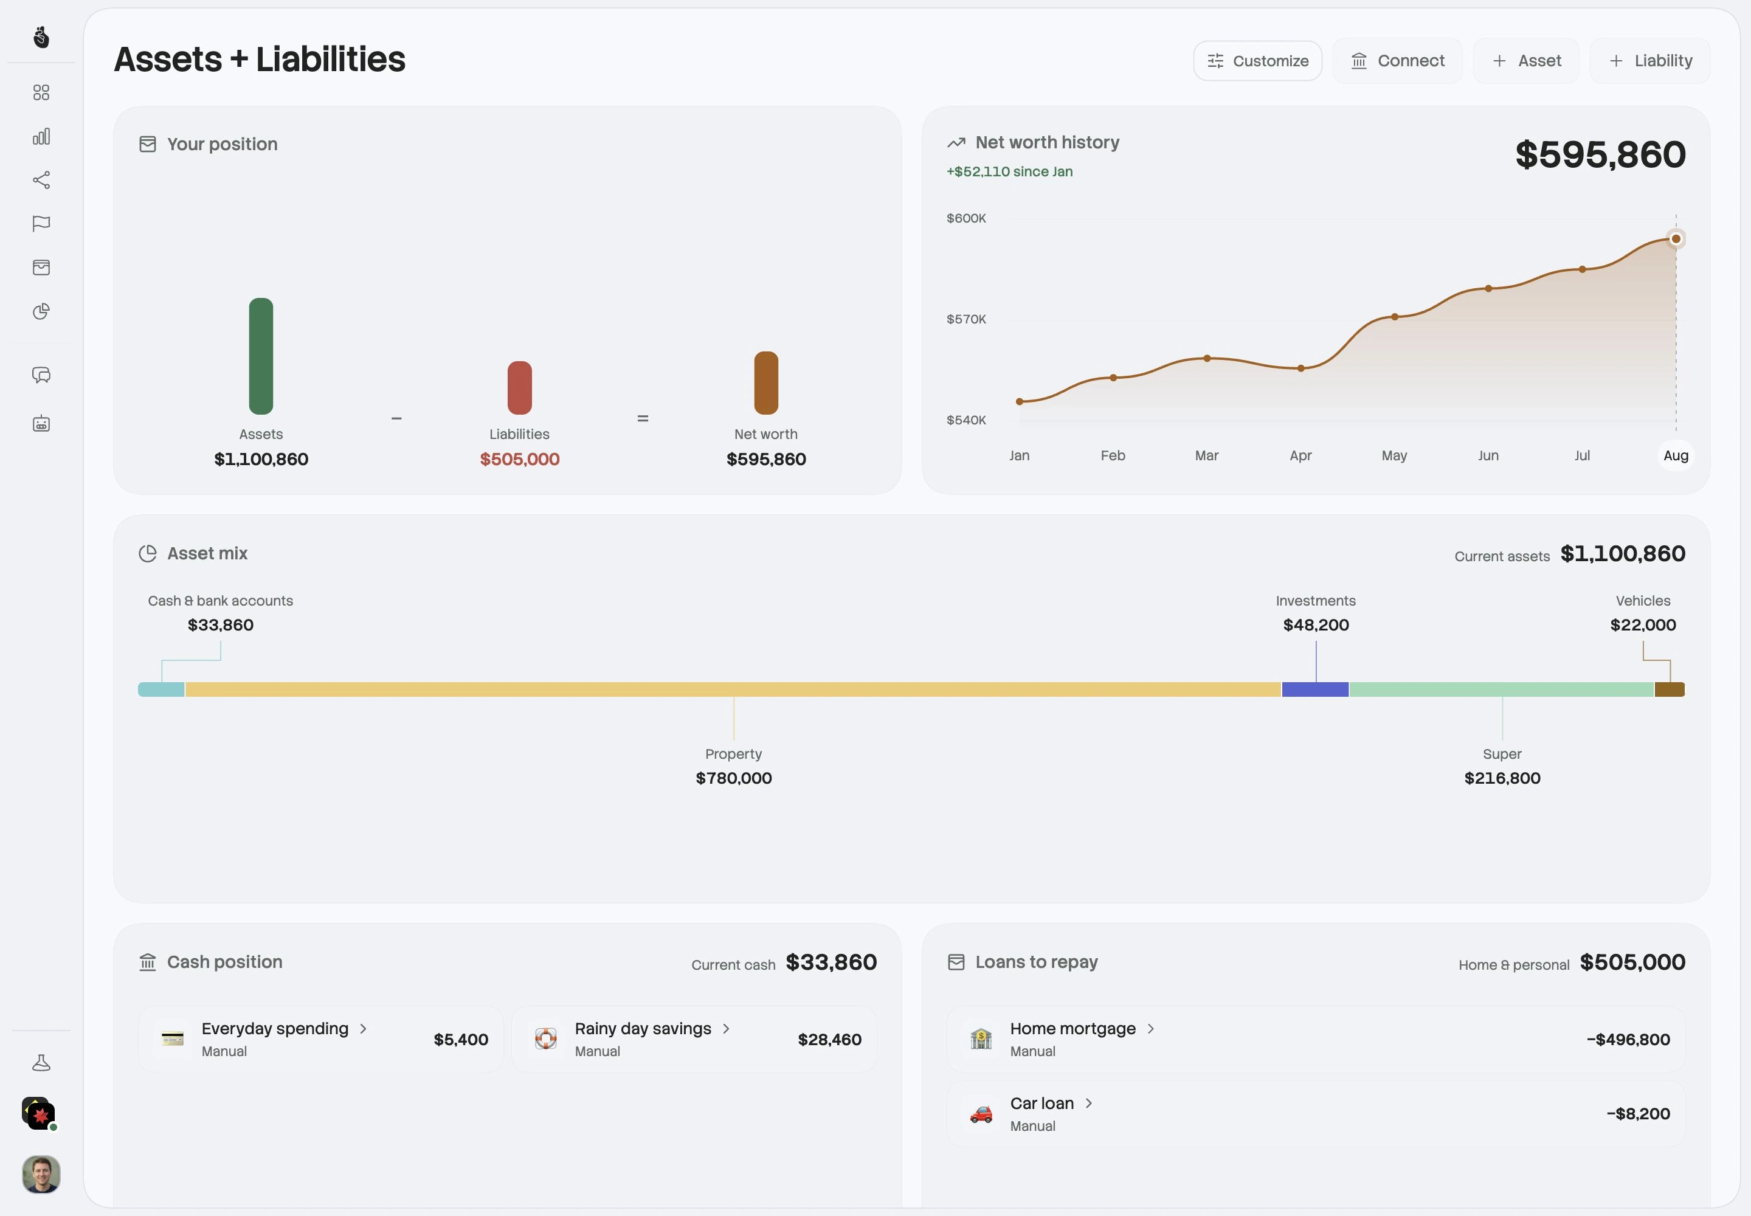The image size is (1751, 1216).
Task: Click the Property $780,000 label
Action: click(734, 765)
